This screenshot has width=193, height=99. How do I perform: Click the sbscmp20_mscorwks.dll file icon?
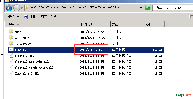tap(11, 61)
